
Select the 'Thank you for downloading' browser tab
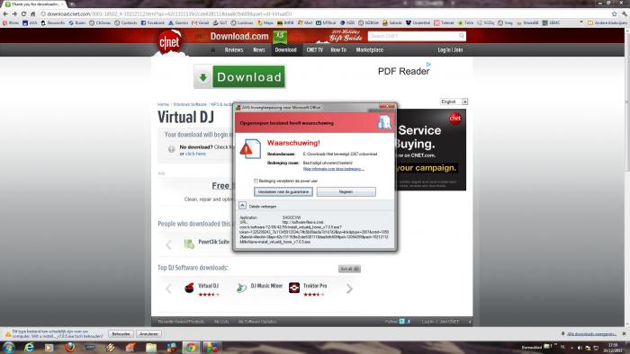tap(34, 4)
